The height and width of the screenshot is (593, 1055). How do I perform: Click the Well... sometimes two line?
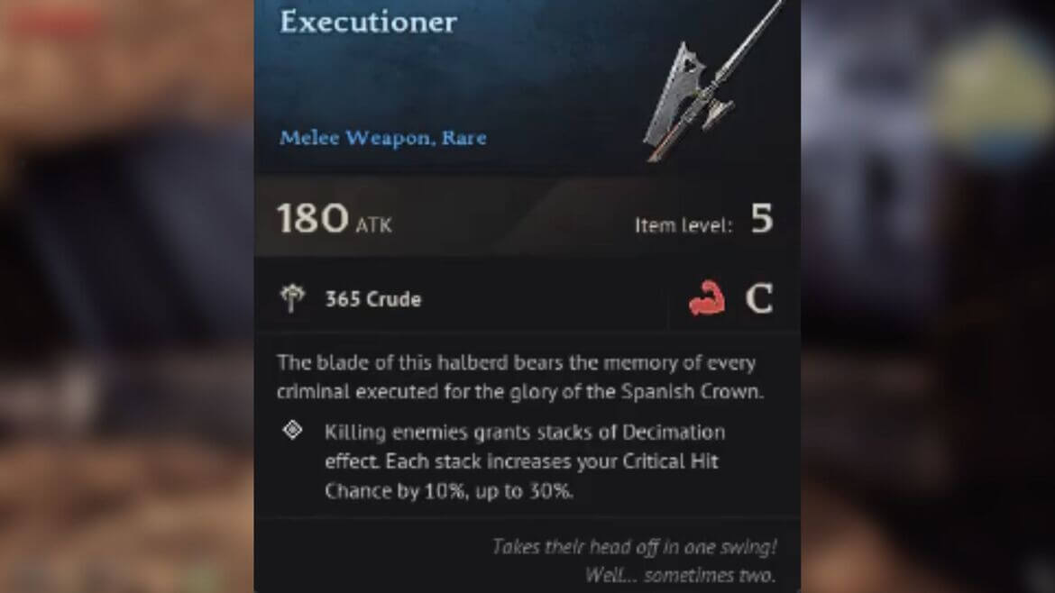(x=680, y=575)
